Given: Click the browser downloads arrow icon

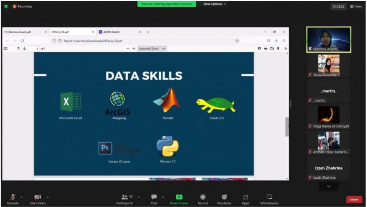Looking at the screenshot, I should click(x=276, y=41).
